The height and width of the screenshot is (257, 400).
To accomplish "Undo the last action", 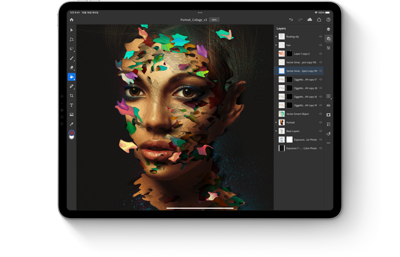I will pos(291,20).
